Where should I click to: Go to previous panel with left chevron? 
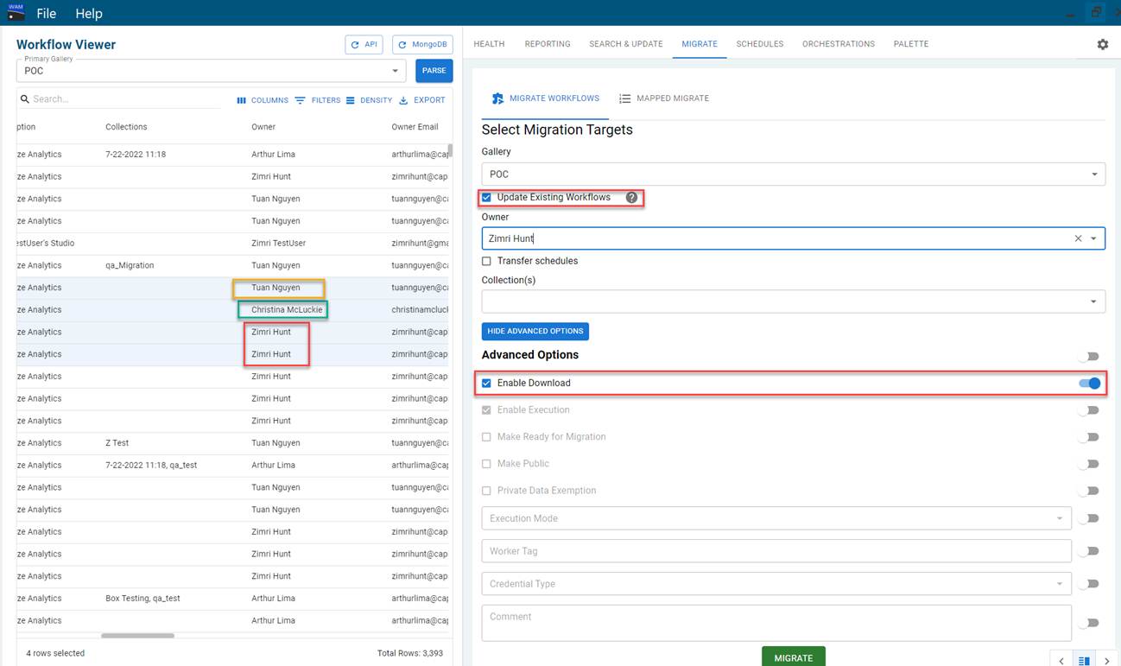pos(1062,661)
